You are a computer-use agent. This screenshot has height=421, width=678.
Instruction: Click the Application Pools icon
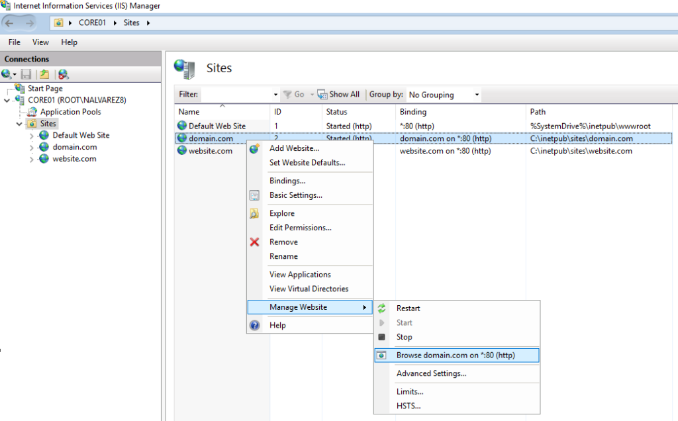tap(32, 112)
